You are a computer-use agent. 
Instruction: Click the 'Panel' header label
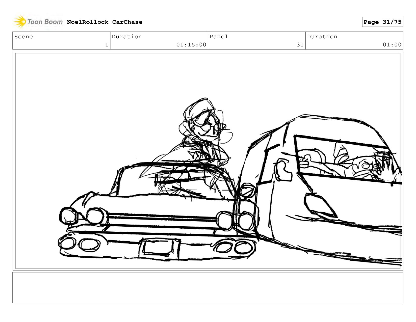(x=219, y=37)
